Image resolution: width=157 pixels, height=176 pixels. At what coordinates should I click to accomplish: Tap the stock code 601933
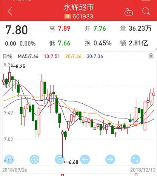tap(83, 16)
